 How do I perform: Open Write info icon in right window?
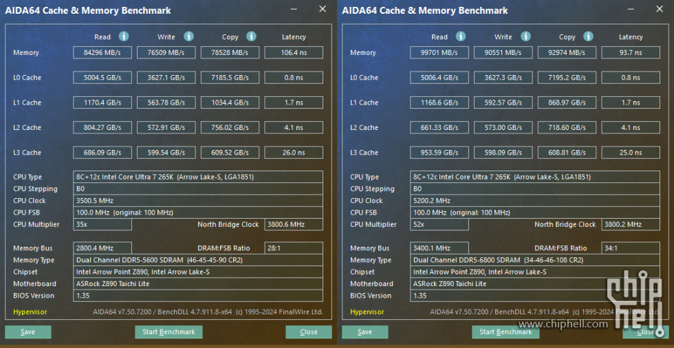[x=525, y=36]
